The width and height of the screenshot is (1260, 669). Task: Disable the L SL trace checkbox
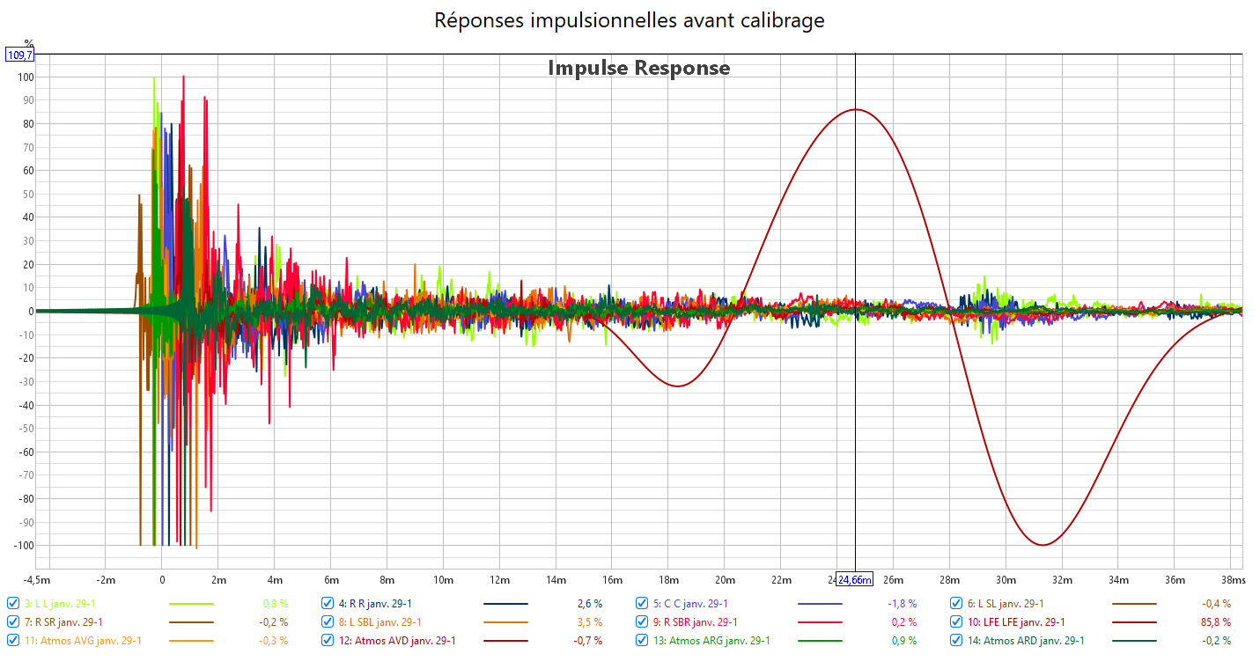(957, 604)
